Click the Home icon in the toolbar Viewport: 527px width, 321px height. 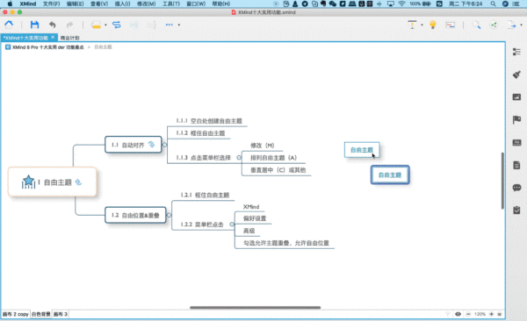pyautogui.click(x=9, y=25)
